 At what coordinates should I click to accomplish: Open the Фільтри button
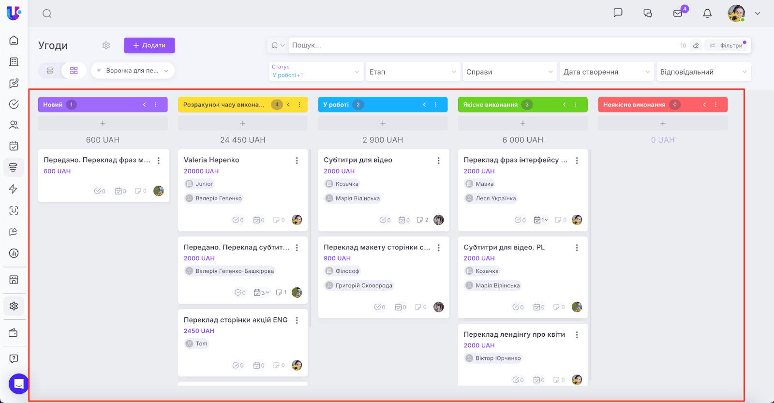[727, 45]
